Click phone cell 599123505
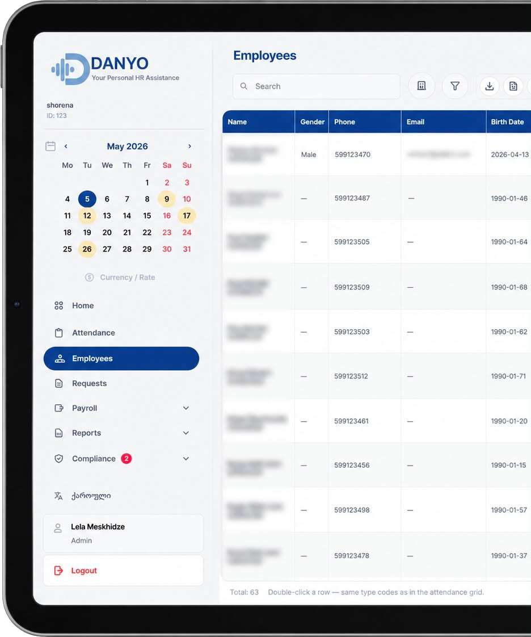The image size is (531, 637). coord(352,242)
